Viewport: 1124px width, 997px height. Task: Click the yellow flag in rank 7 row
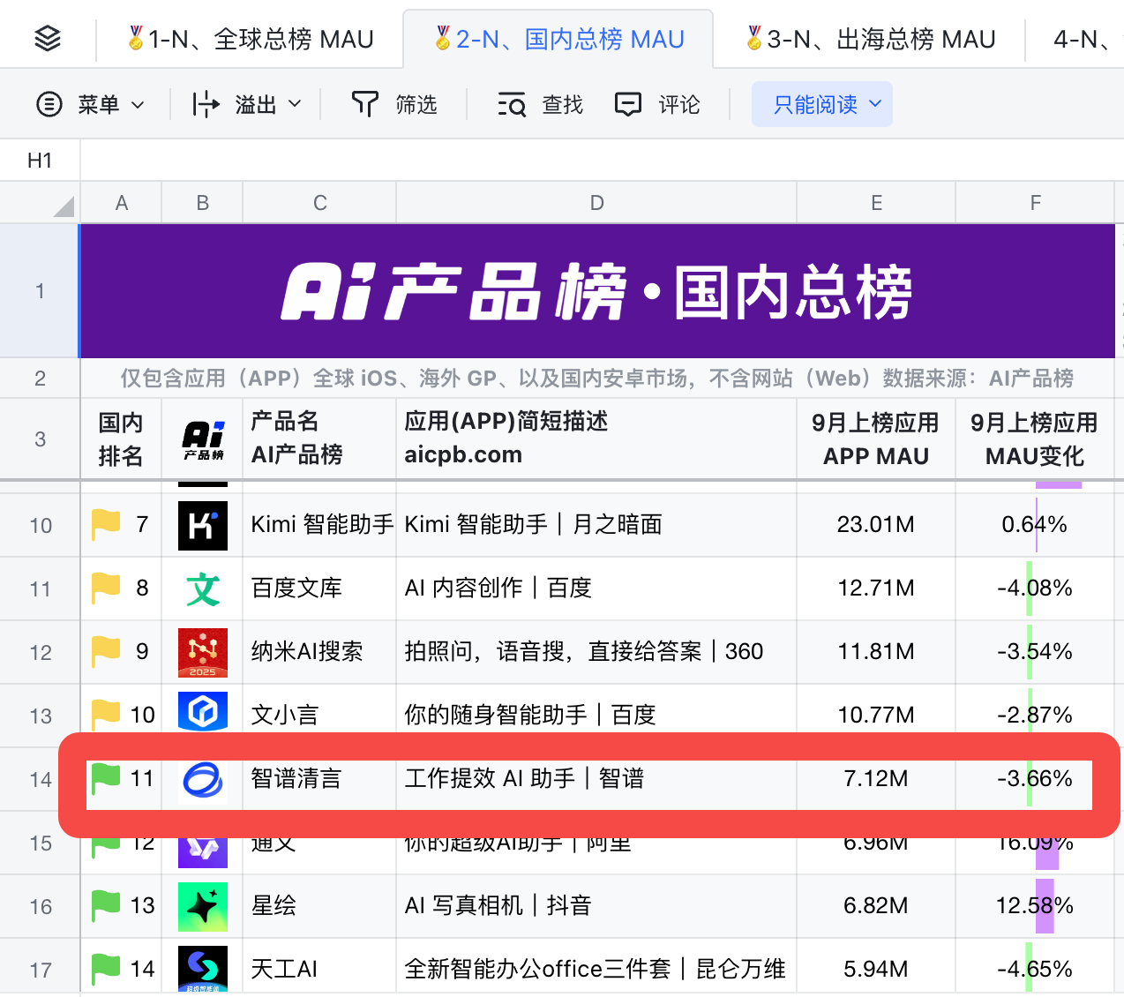(x=106, y=524)
